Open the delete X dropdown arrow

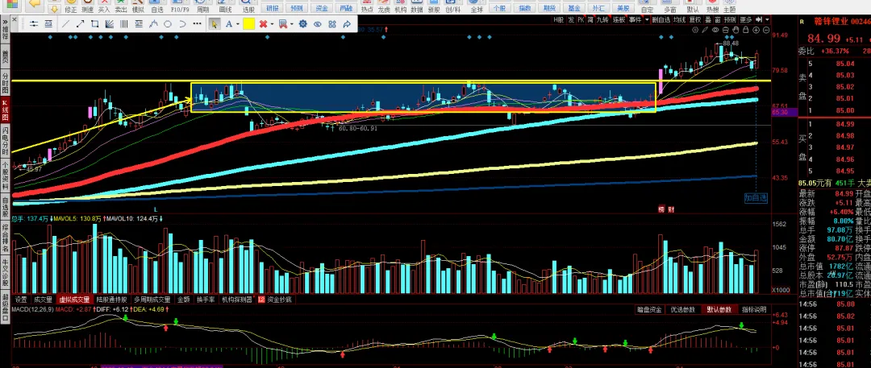coord(273,24)
